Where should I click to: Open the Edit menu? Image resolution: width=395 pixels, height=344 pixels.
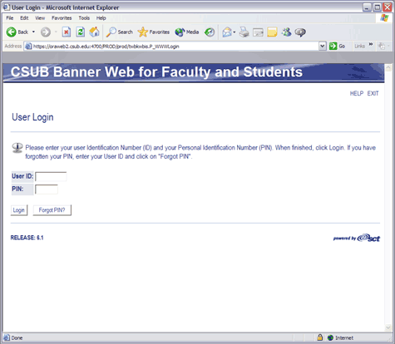pos(24,18)
